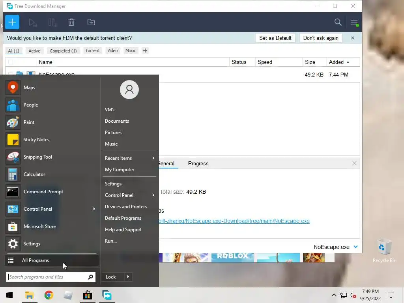This screenshot has width=404, height=303.
Task: Click the muted volume tray icon
Action: pos(353,295)
